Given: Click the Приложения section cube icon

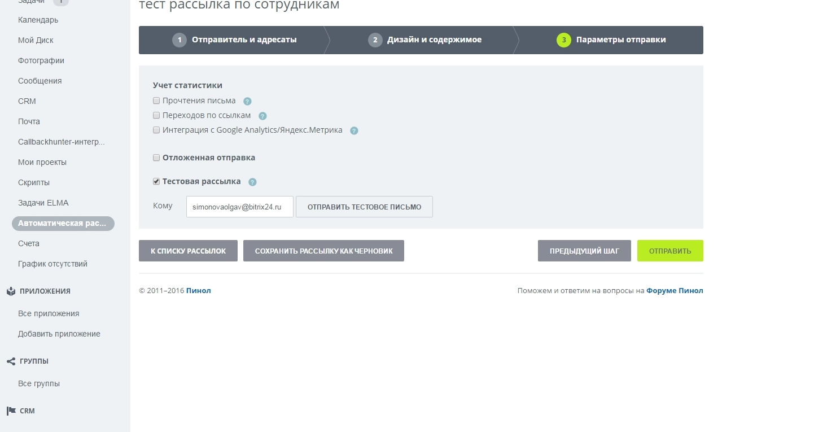Looking at the screenshot, I should (x=11, y=291).
